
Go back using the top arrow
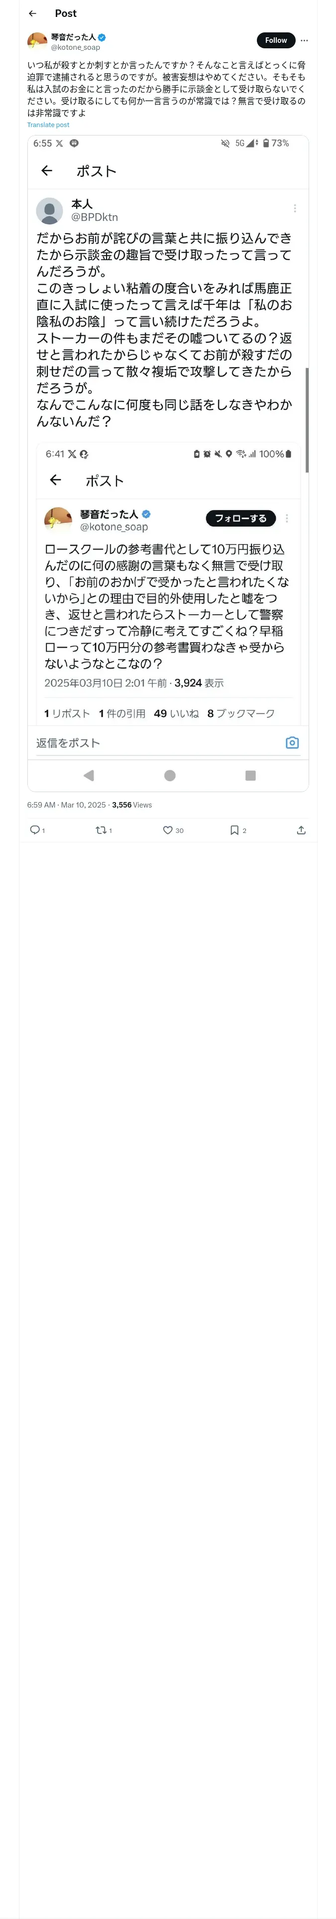[x=33, y=13]
